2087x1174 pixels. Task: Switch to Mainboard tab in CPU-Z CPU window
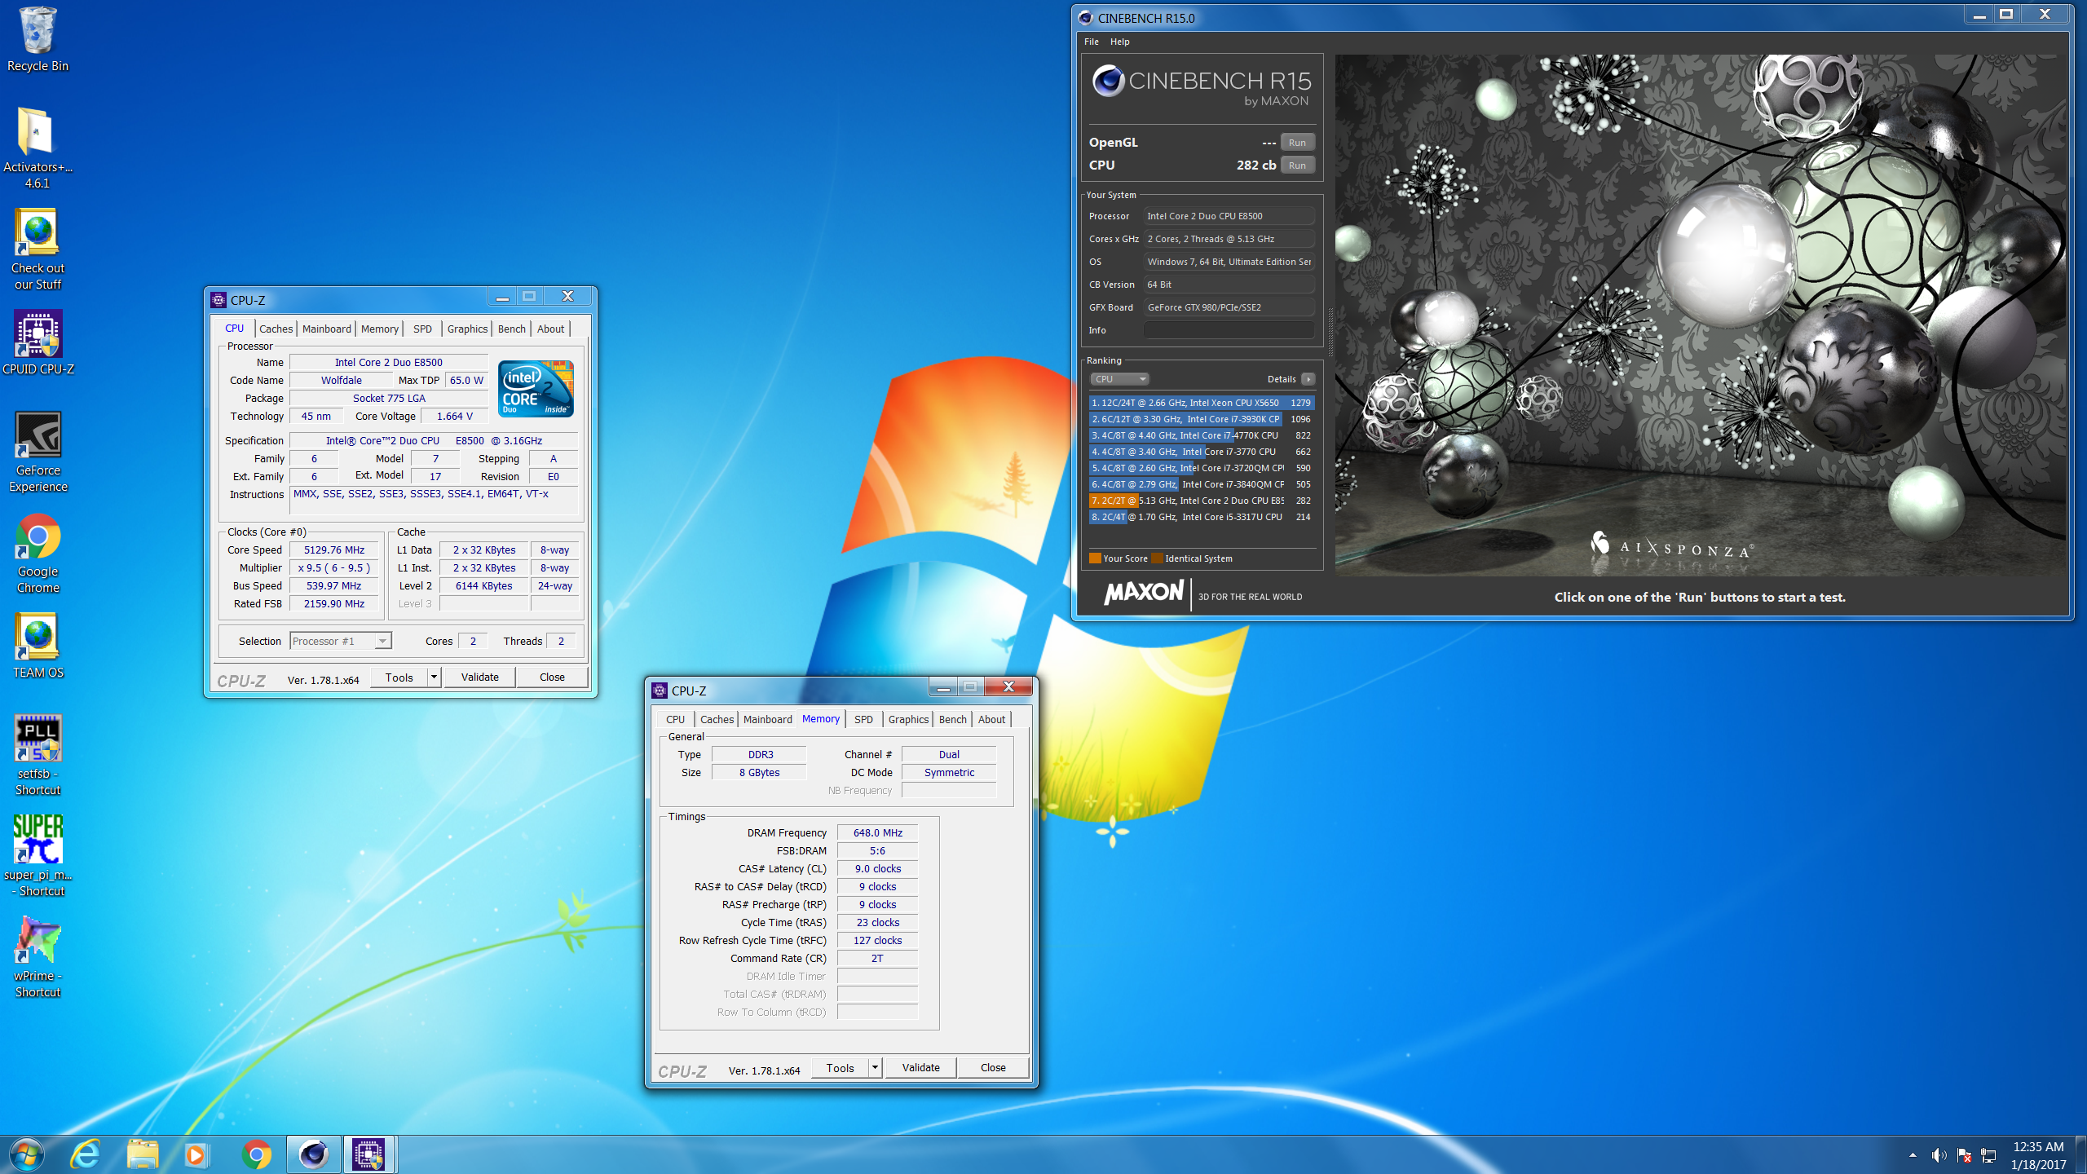(326, 329)
